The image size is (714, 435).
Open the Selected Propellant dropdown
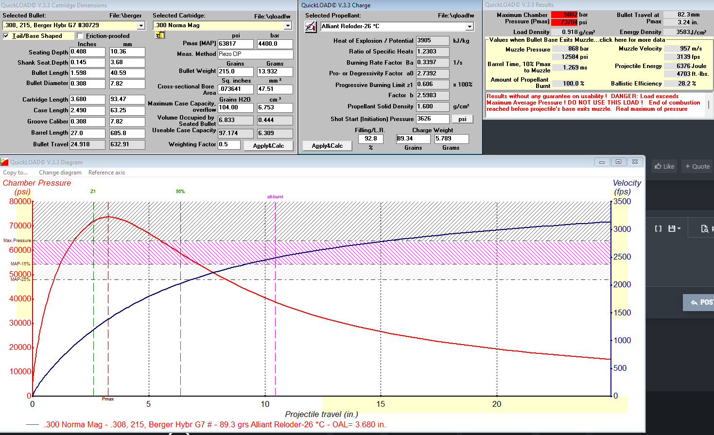470,26
